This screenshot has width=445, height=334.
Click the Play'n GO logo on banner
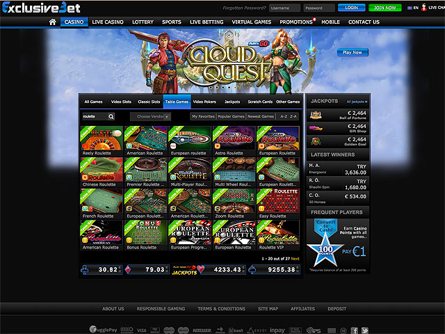(x=258, y=43)
